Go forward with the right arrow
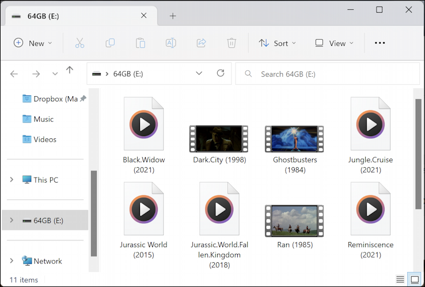This screenshot has height=287, width=425. (x=36, y=74)
